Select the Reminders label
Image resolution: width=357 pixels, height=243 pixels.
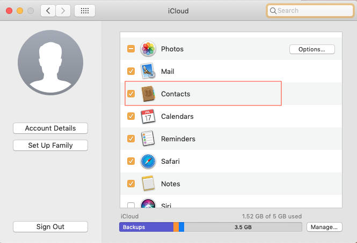[178, 139]
